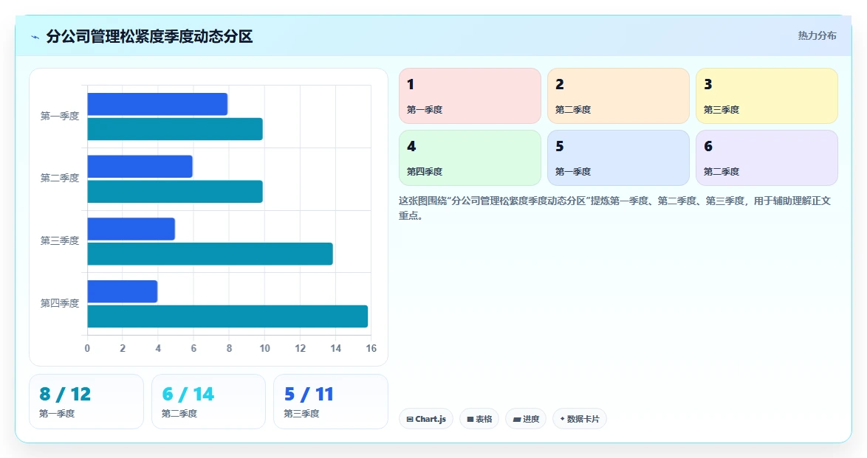Click the teal bar for 第二季度
This screenshot has height=458, width=867.
[x=175, y=192]
